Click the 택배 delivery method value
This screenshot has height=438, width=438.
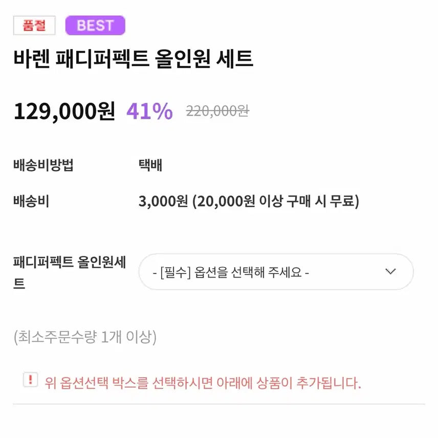150,166
